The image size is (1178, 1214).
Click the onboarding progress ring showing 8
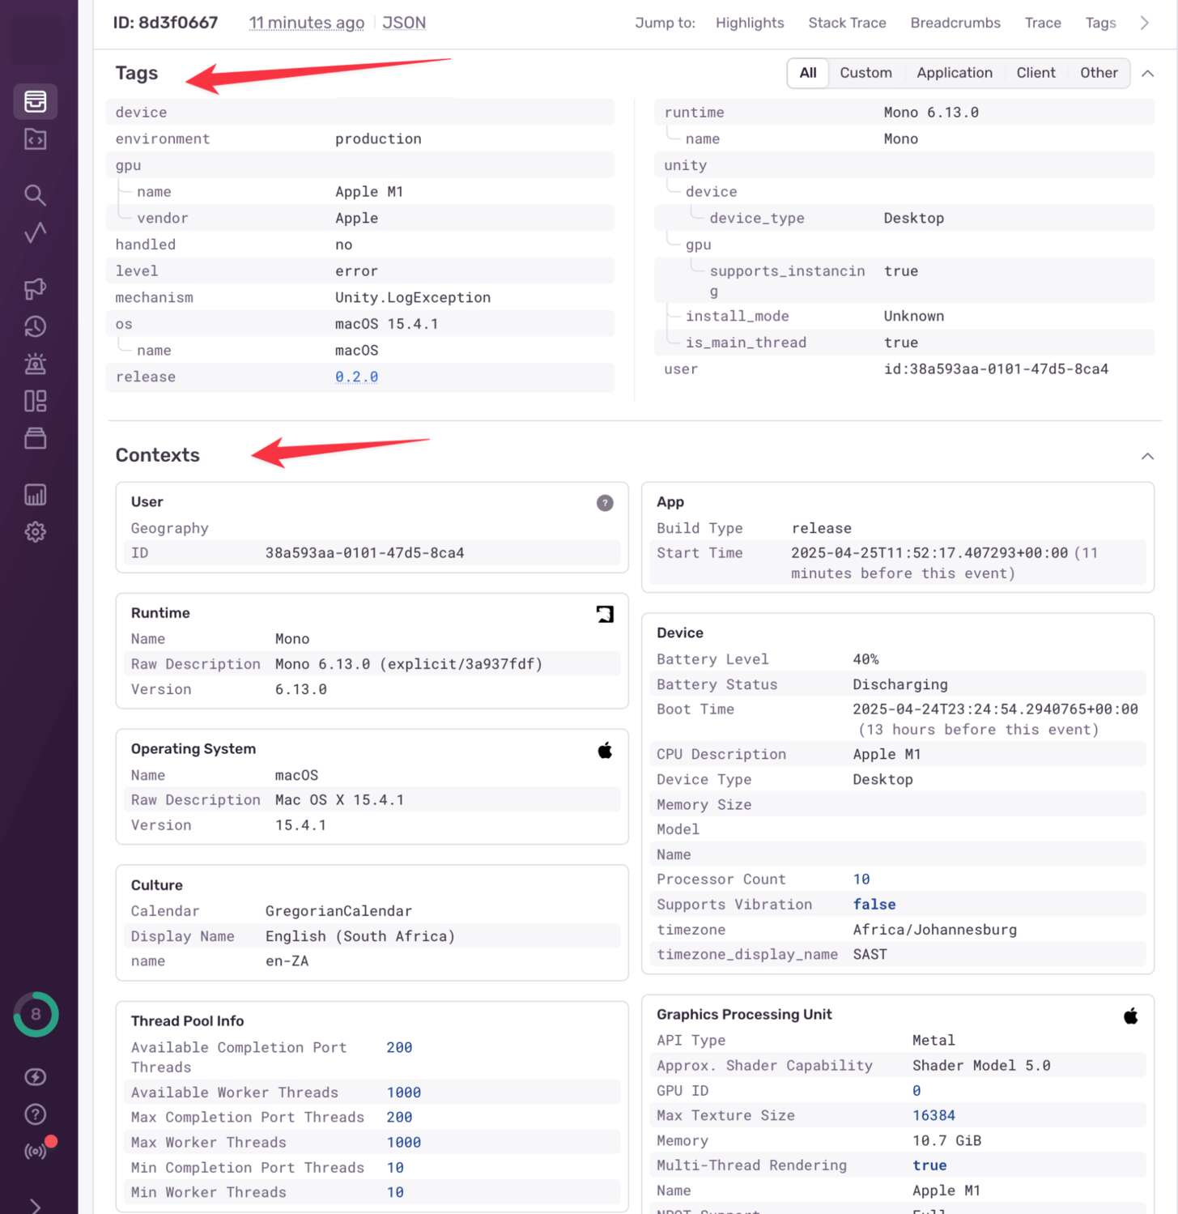pos(35,1014)
